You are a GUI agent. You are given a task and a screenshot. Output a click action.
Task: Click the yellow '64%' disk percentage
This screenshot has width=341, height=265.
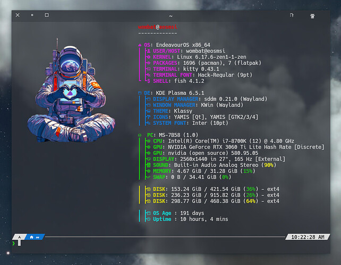point(251,201)
